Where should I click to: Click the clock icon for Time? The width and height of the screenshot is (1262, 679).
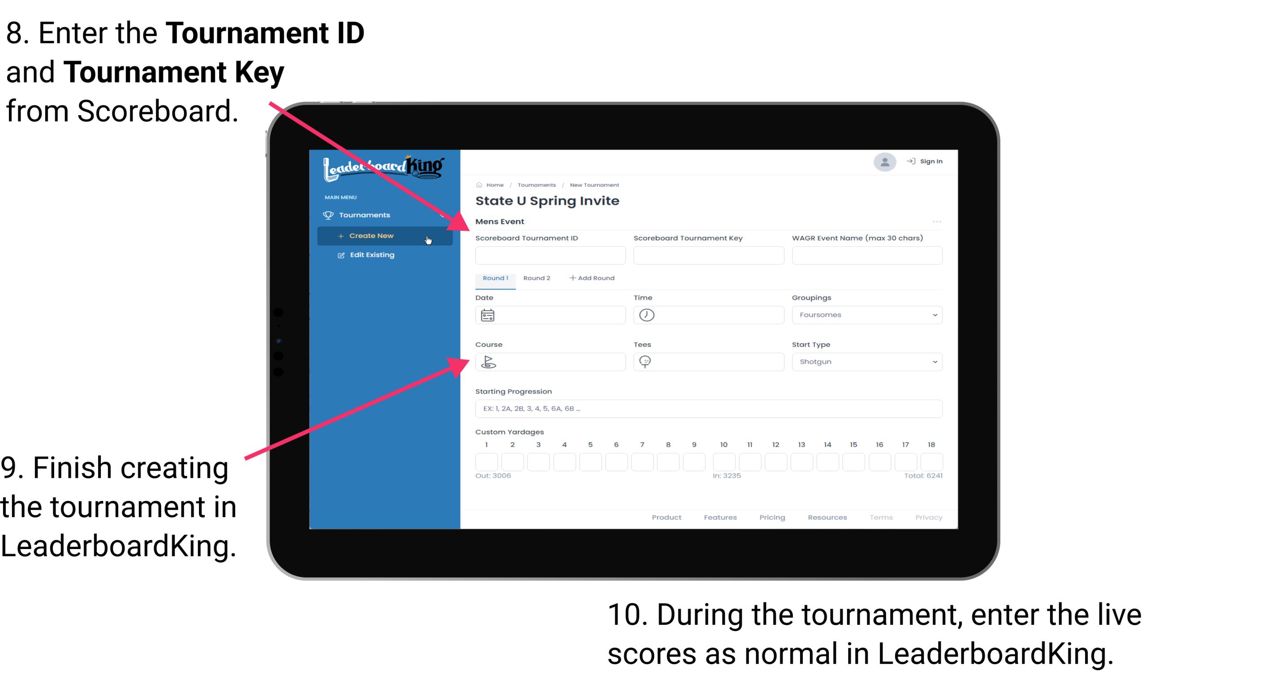pos(648,315)
